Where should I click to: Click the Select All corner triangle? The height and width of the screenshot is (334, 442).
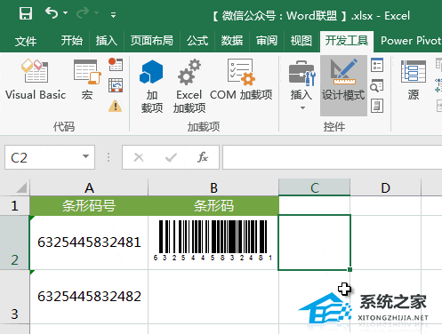[x=21, y=187]
